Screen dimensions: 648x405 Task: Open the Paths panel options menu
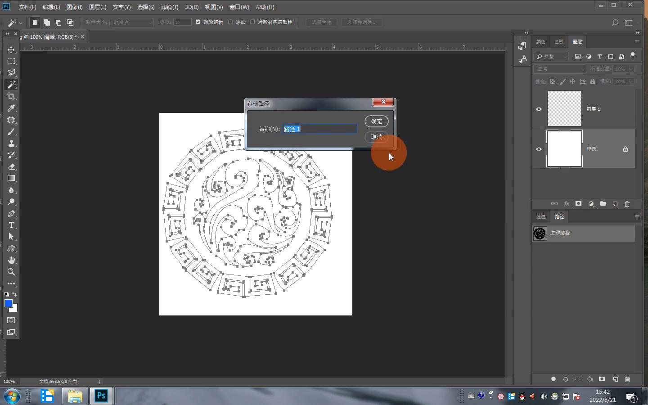pos(637,217)
